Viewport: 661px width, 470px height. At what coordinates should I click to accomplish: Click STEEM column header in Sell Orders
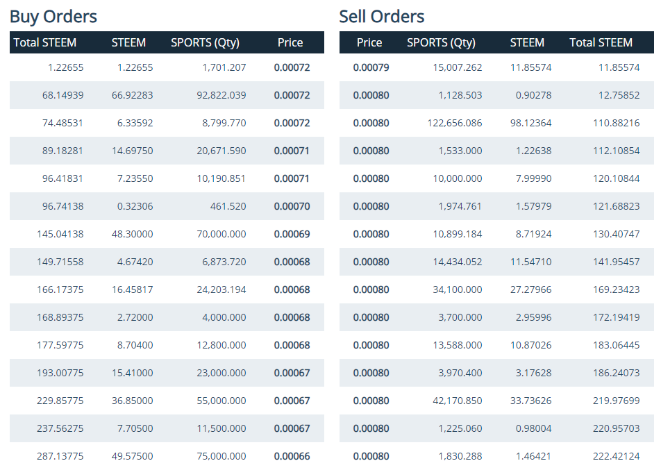click(527, 42)
